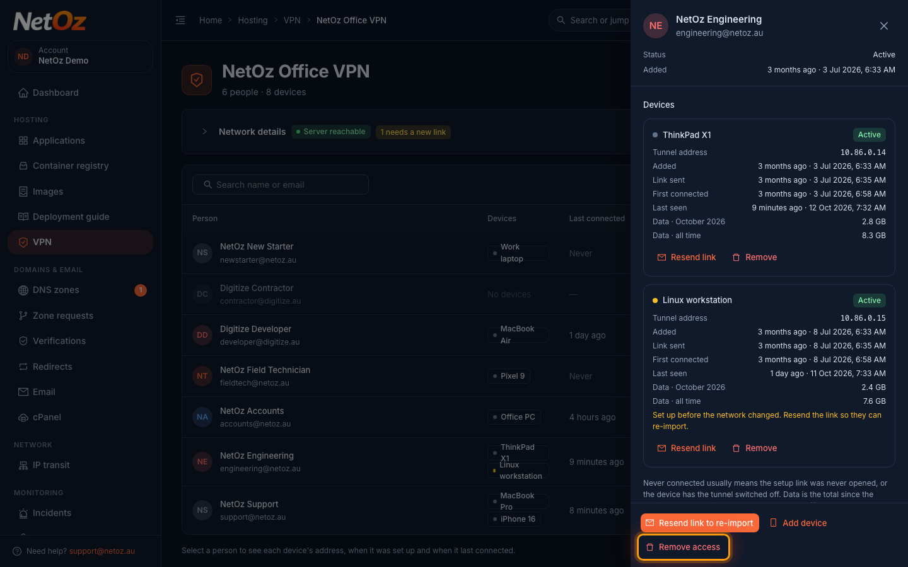908x567 pixels.
Task: Open the Incidents alarm icon
Action: click(23, 513)
